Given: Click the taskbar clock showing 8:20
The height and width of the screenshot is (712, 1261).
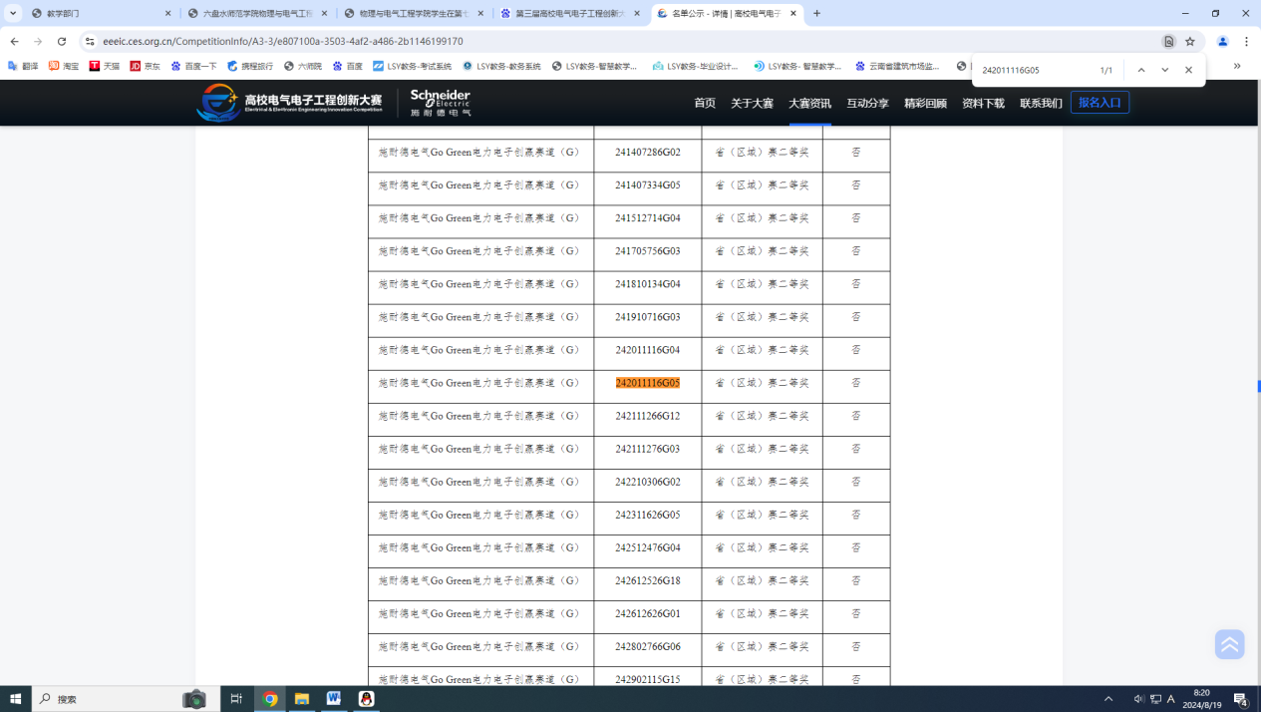Looking at the screenshot, I should [1201, 698].
